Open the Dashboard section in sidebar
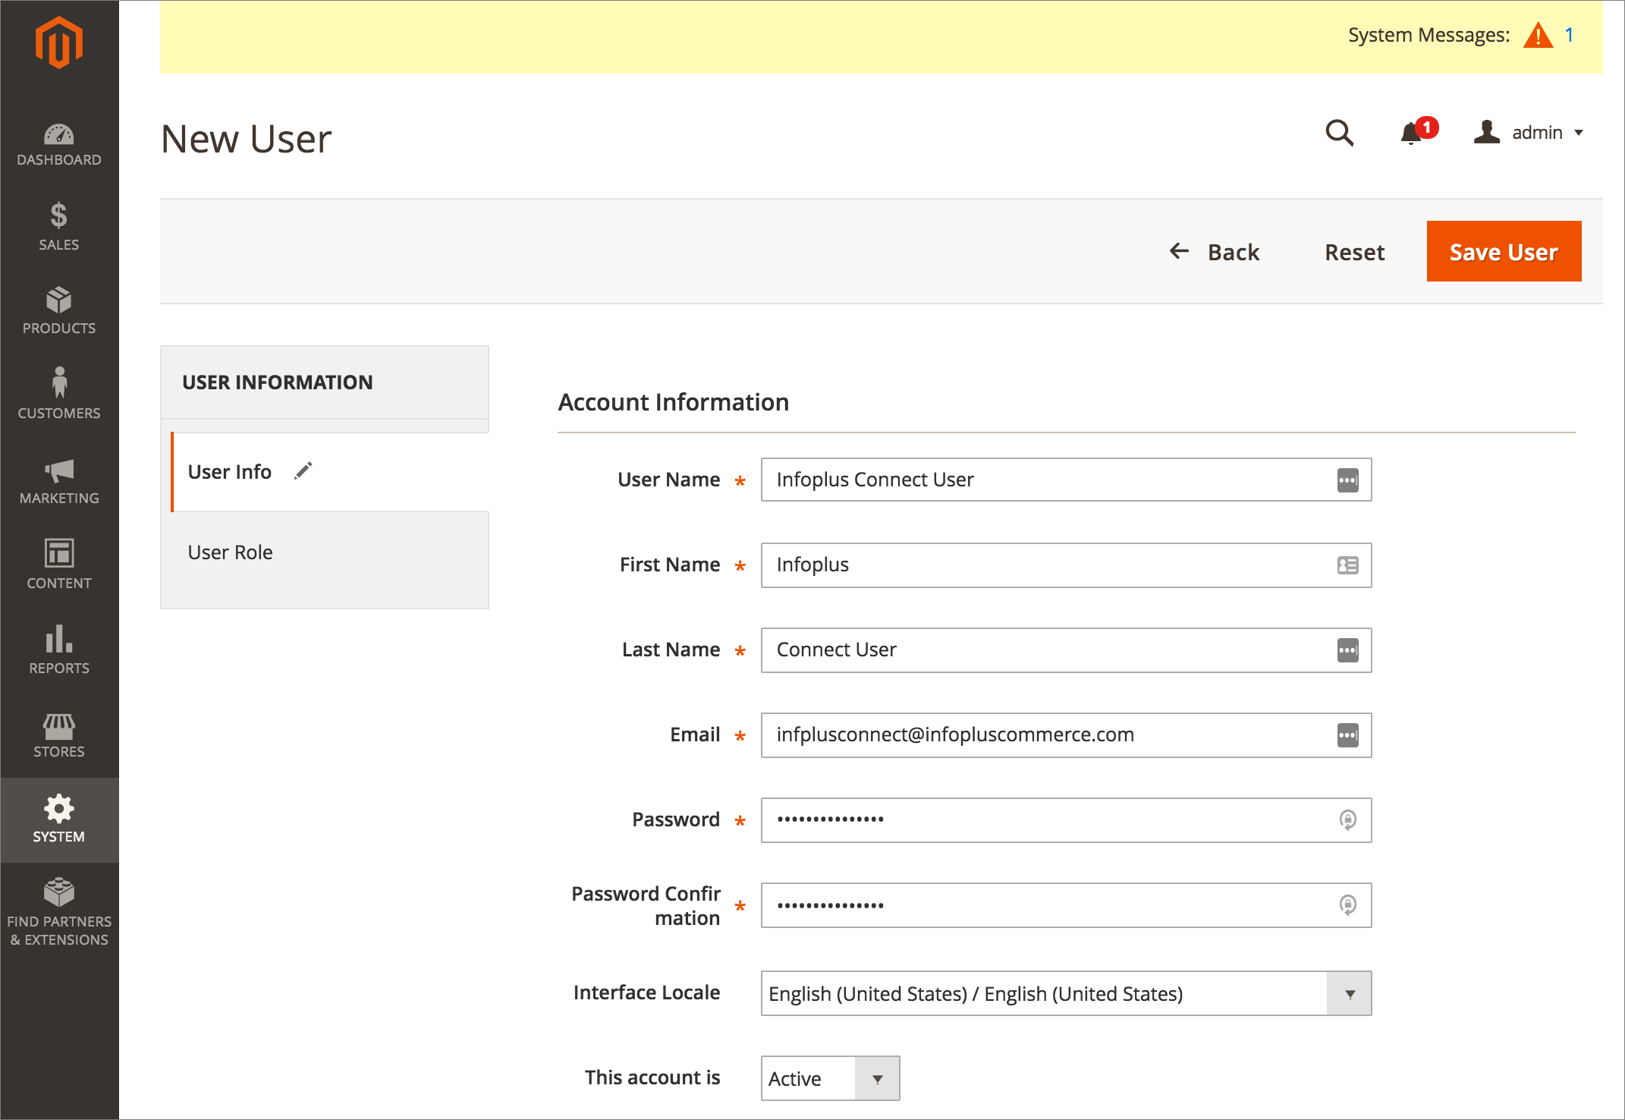The height and width of the screenshot is (1120, 1625). click(x=59, y=144)
